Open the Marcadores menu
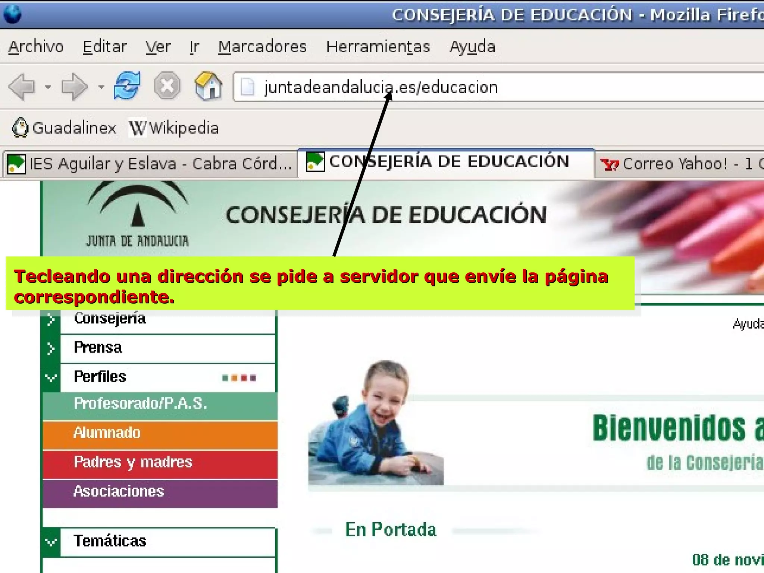The image size is (764, 573). click(262, 47)
